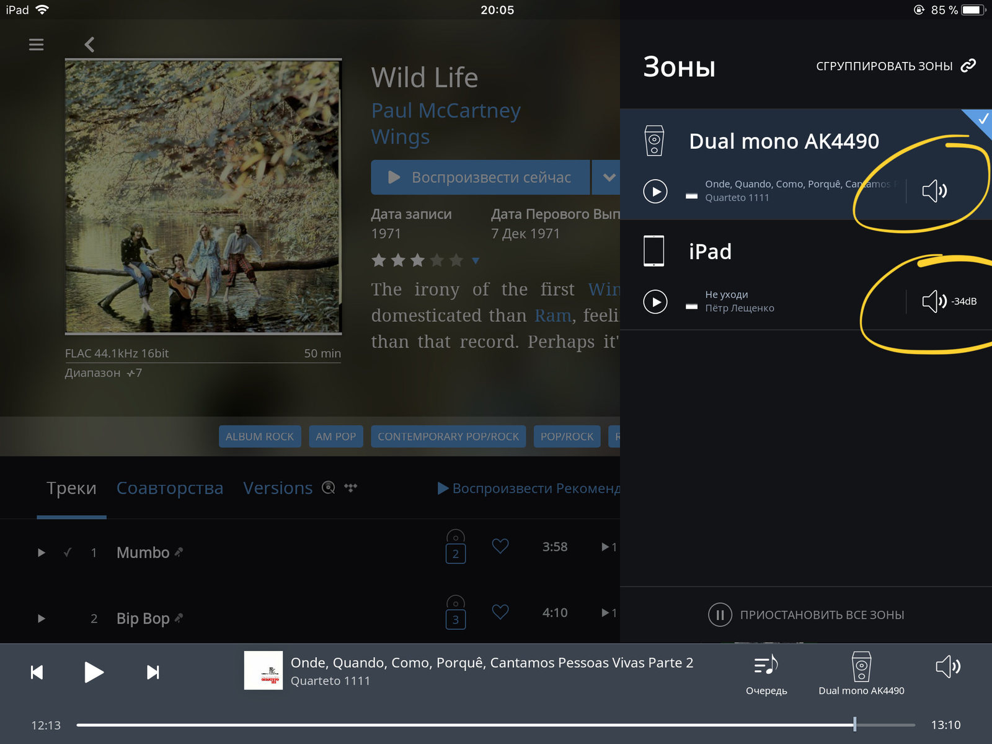The width and height of the screenshot is (992, 744).
Task: Go back with the left chevron arrow
Action: (x=89, y=45)
